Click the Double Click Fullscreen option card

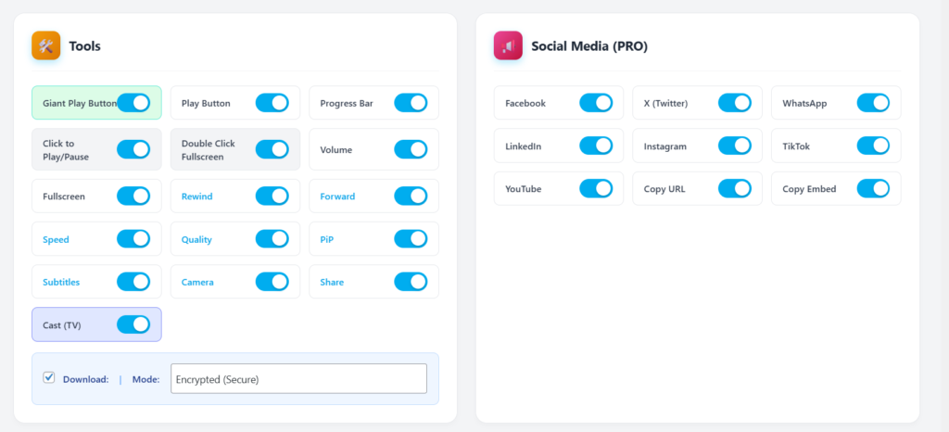pyautogui.click(x=211, y=149)
